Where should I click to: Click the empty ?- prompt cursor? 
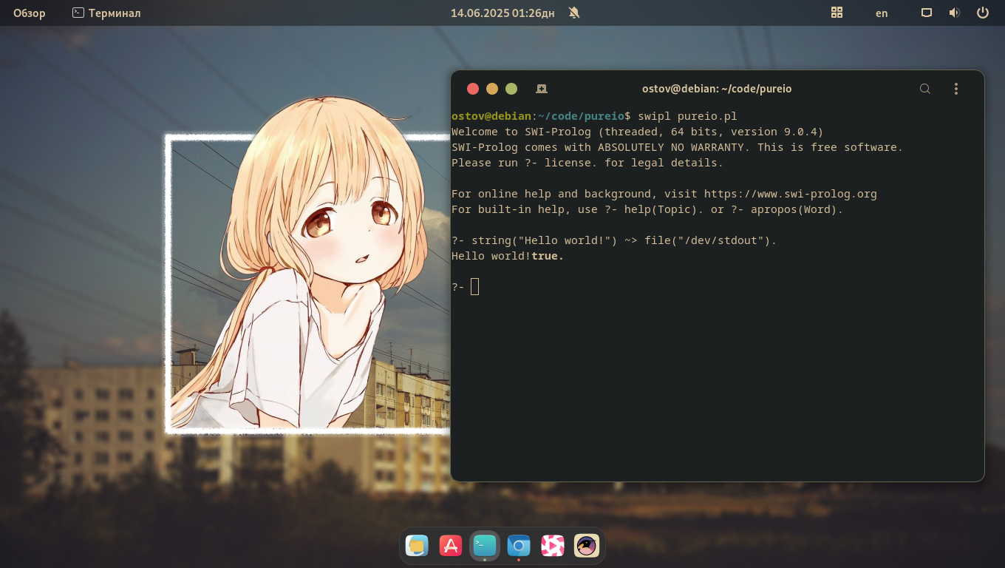click(474, 287)
